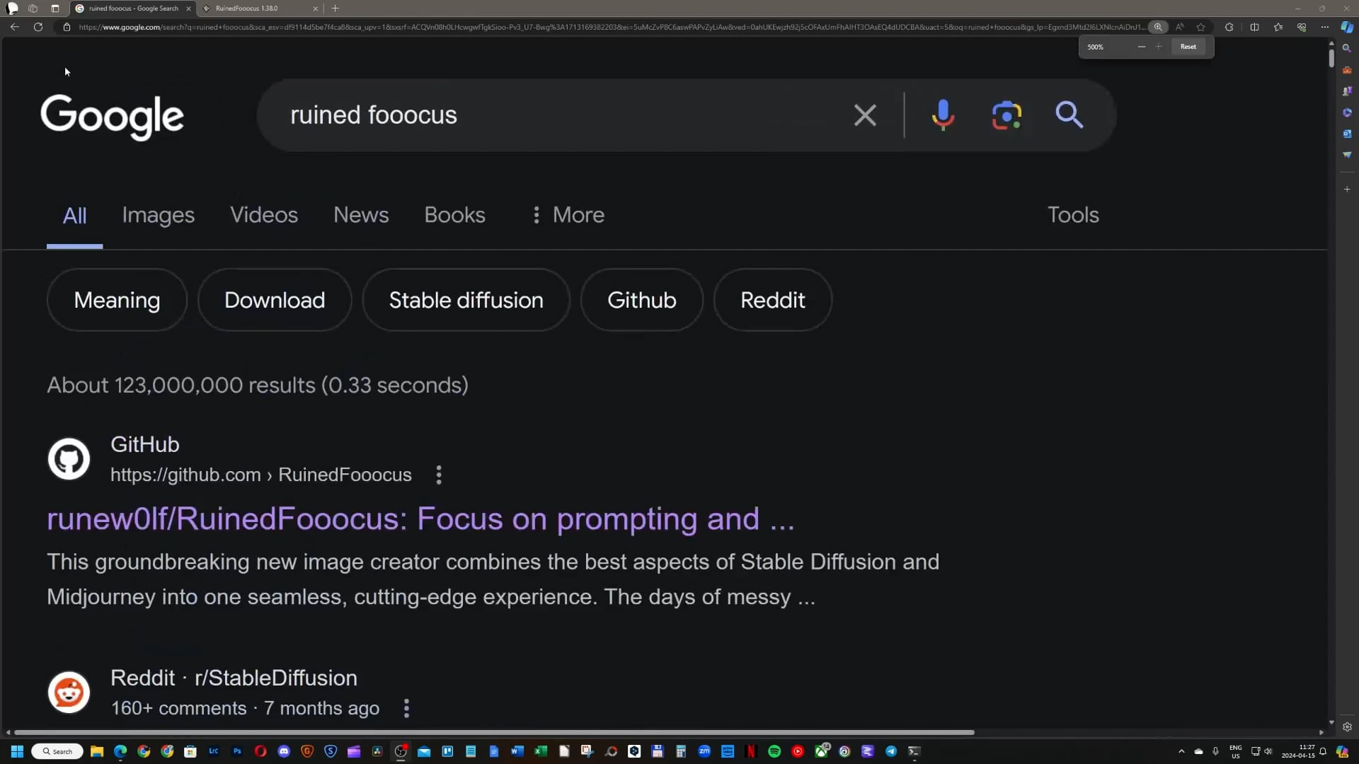
Task: Open the Settings and more menu
Action: 1325,27
